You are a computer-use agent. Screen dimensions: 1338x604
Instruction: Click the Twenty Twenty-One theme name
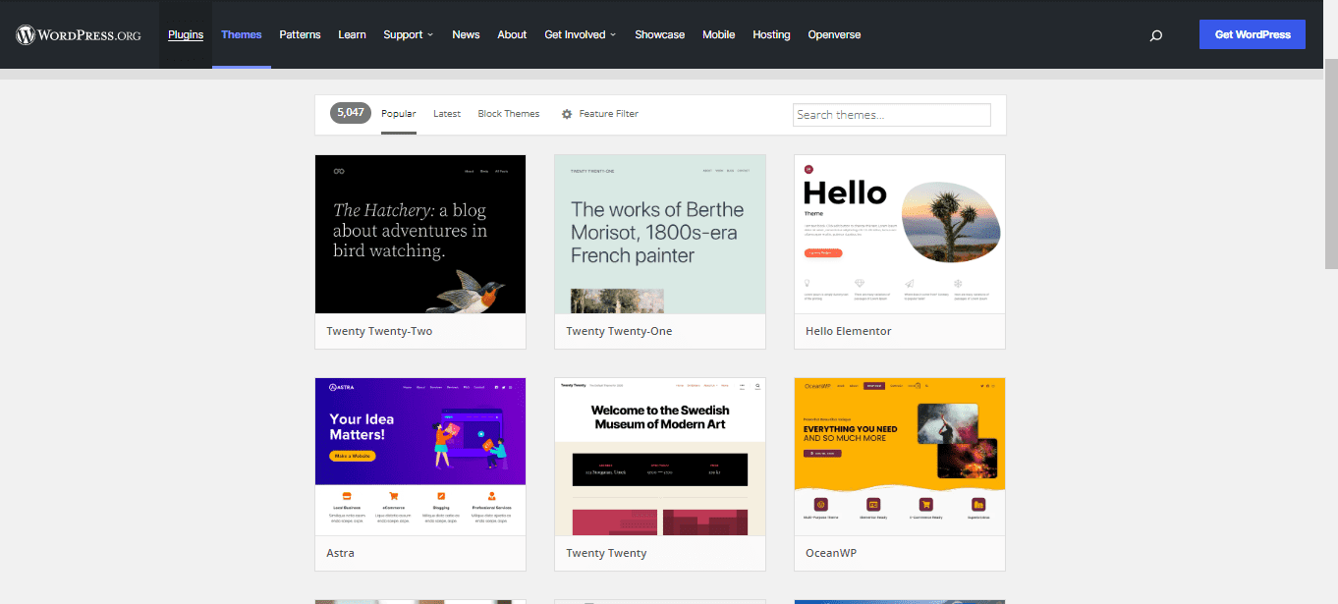tap(619, 331)
